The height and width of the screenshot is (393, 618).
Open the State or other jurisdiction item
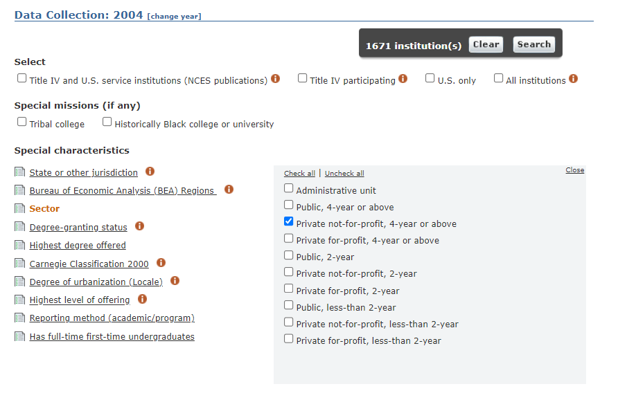click(x=83, y=173)
